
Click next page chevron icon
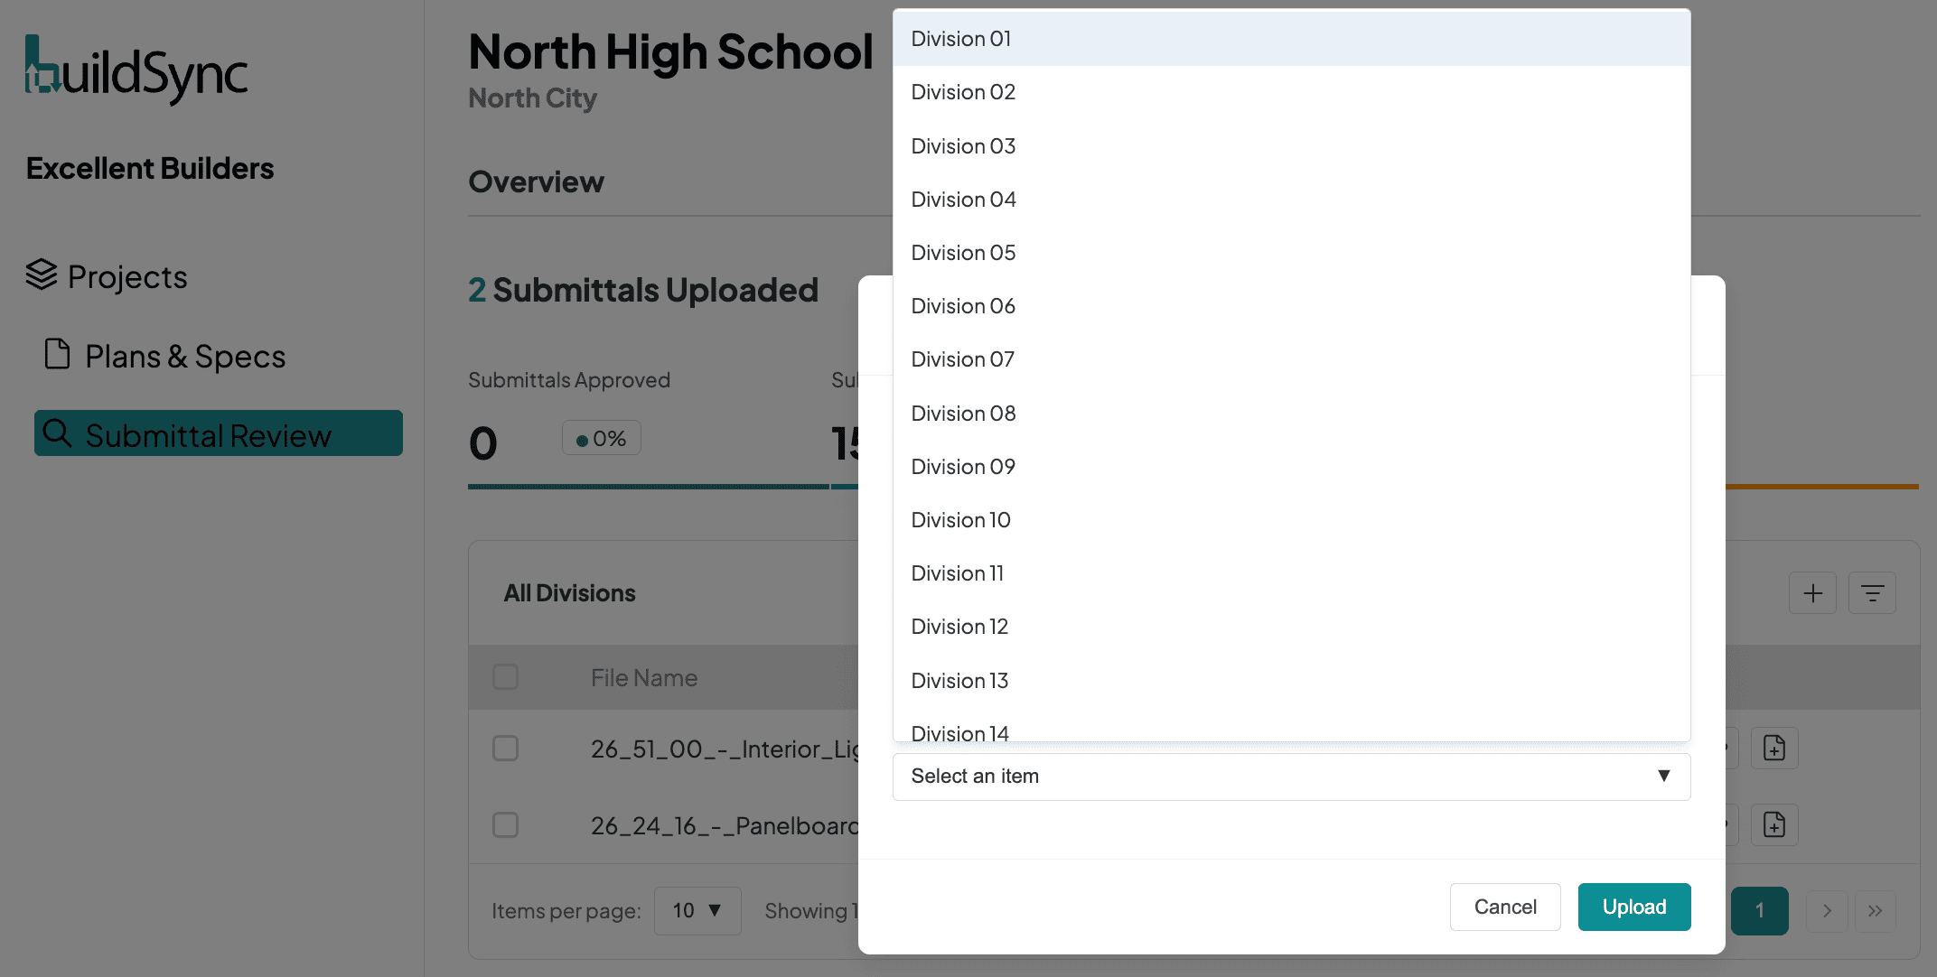pos(1827,911)
